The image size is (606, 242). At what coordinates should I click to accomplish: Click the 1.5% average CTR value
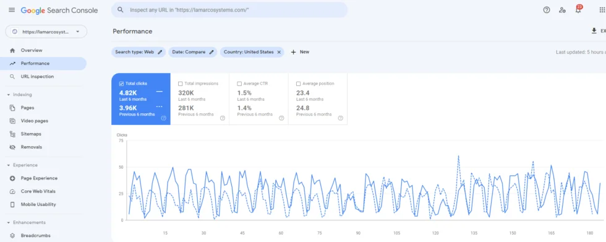tap(244, 93)
